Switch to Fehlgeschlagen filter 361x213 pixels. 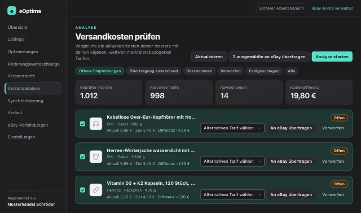(264, 71)
